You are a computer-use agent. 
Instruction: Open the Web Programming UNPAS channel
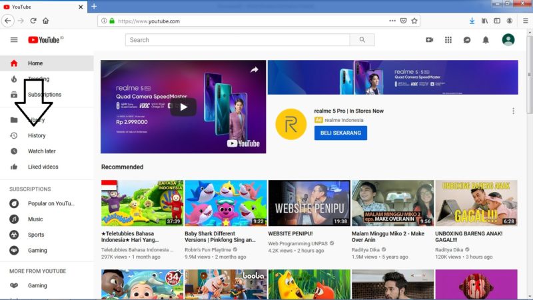click(298, 243)
